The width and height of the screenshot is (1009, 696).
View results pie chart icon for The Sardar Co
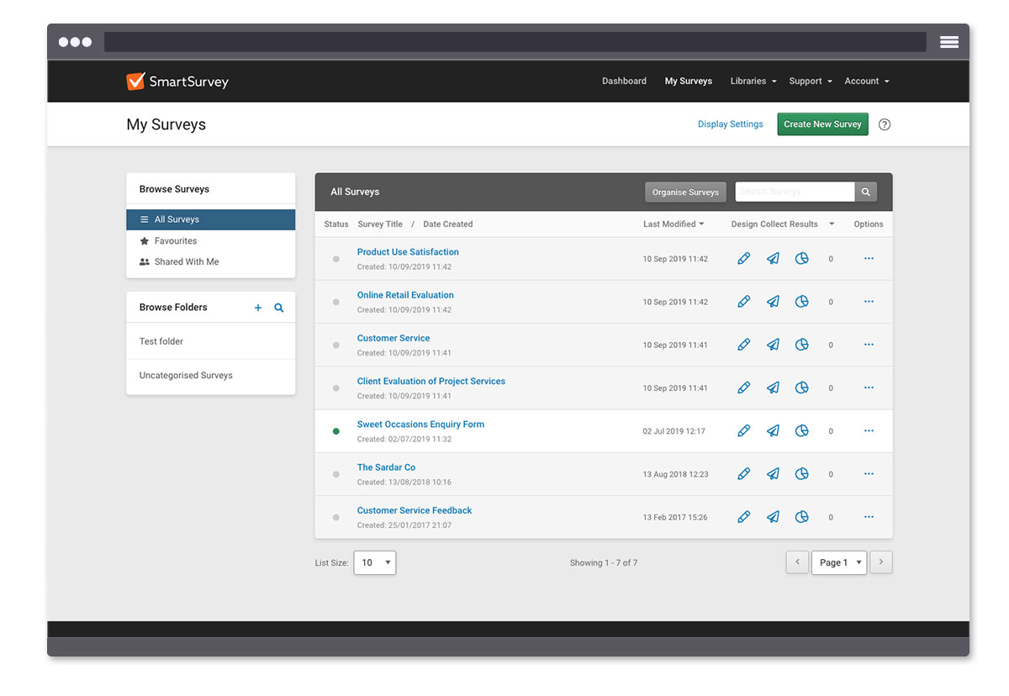[x=802, y=474]
